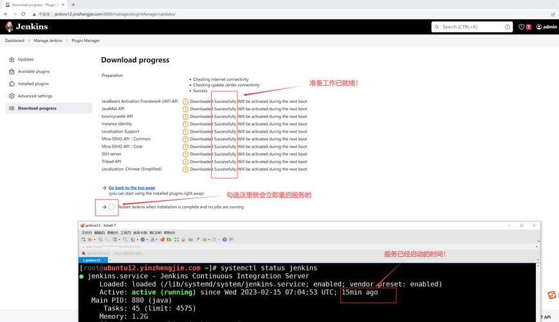Open Plugin Manager breadcrumb
This screenshot has width=559, height=322.
86,41
